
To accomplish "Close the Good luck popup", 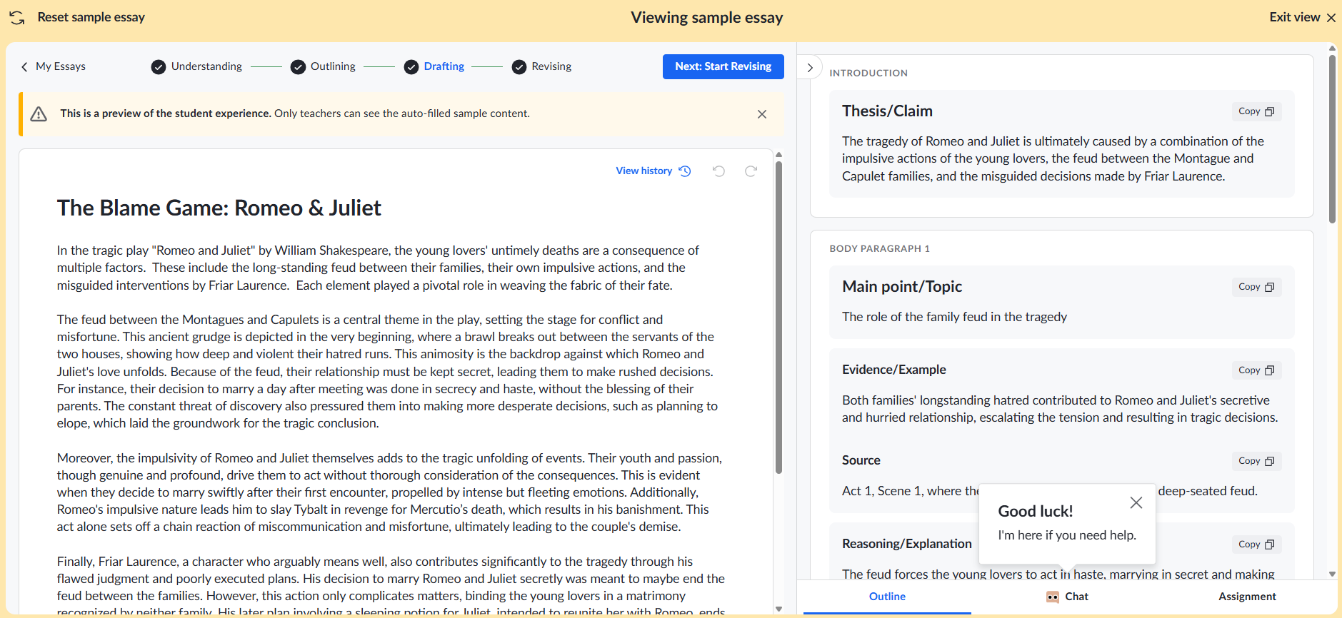I will click(x=1136, y=502).
